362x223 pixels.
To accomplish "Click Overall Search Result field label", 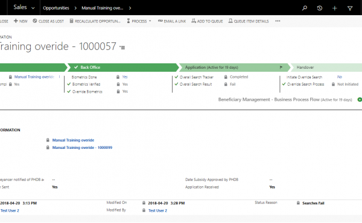I will [195, 84].
